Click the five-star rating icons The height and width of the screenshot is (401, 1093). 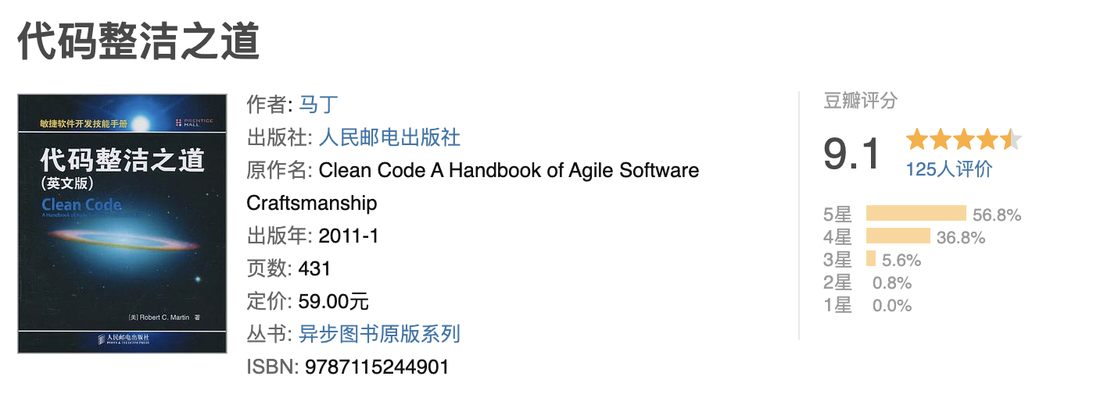tap(963, 140)
